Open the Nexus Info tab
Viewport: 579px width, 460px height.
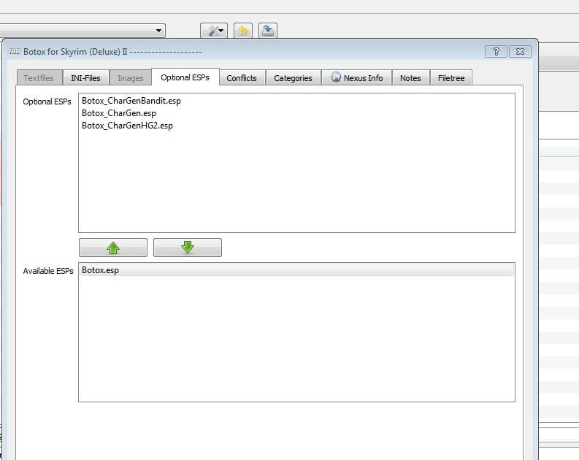coord(357,78)
